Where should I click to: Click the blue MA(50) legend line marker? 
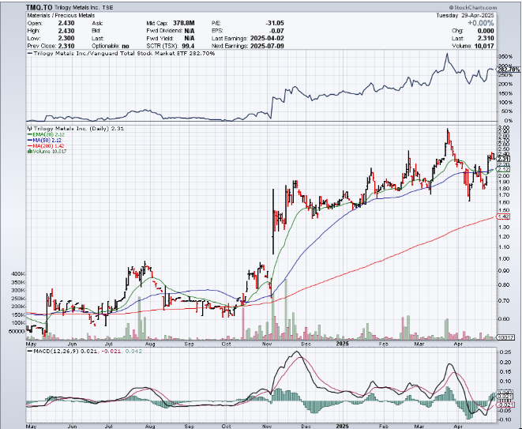coord(29,141)
